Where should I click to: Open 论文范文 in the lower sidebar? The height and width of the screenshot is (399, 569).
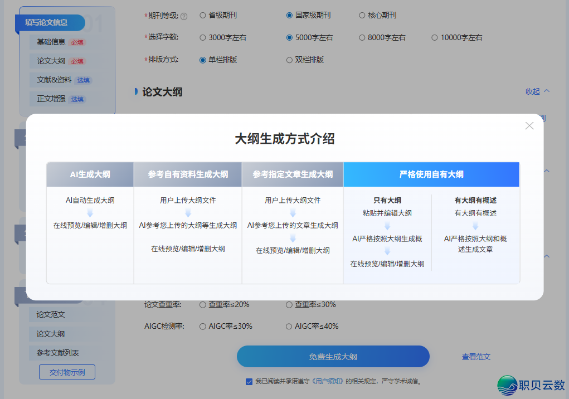pyautogui.click(x=51, y=315)
